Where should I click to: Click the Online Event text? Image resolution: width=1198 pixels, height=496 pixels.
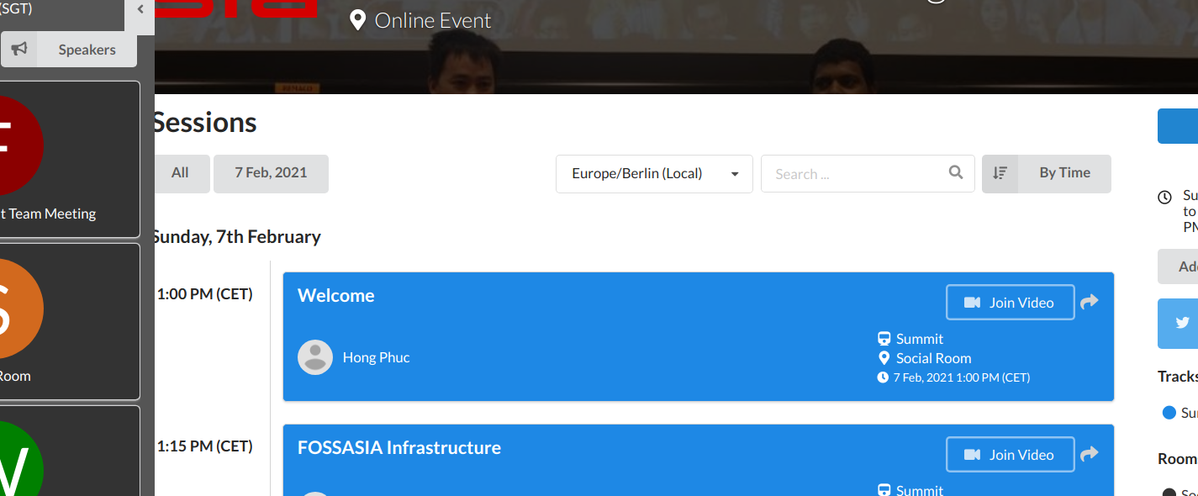(x=433, y=20)
